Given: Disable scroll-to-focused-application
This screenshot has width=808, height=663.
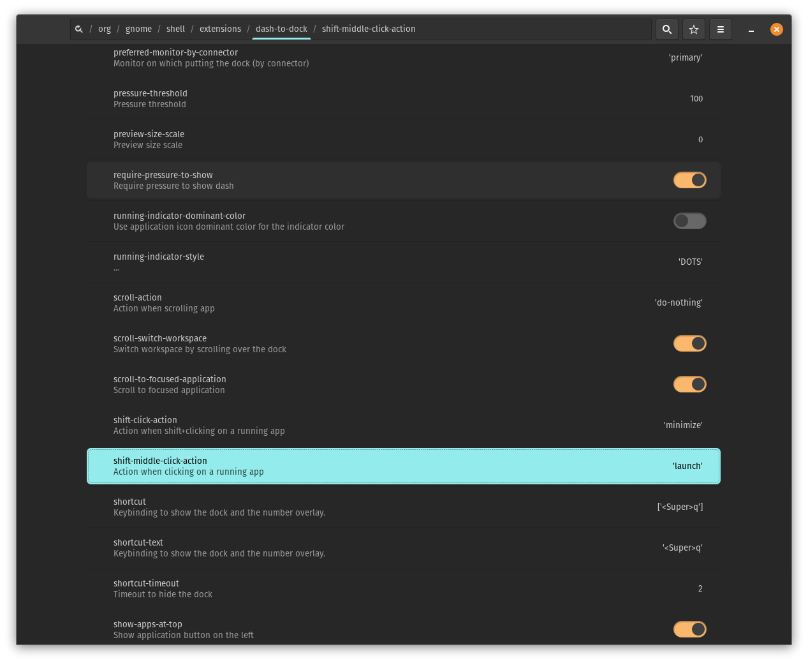Looking at the screenshot, I should tap(689, 384).
